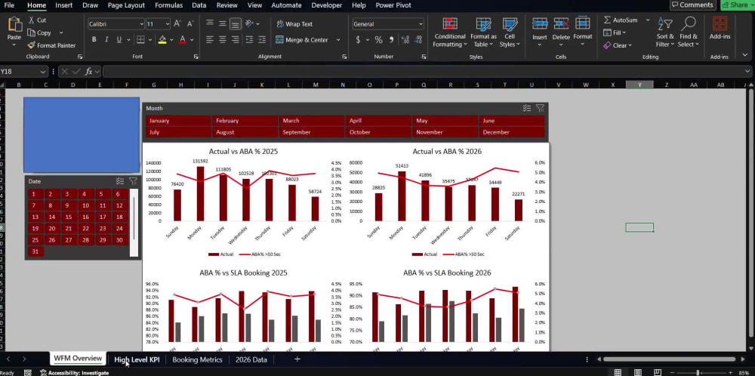Toggle Italic formatting
Screen dimensions: 755x376
[106, 39]
